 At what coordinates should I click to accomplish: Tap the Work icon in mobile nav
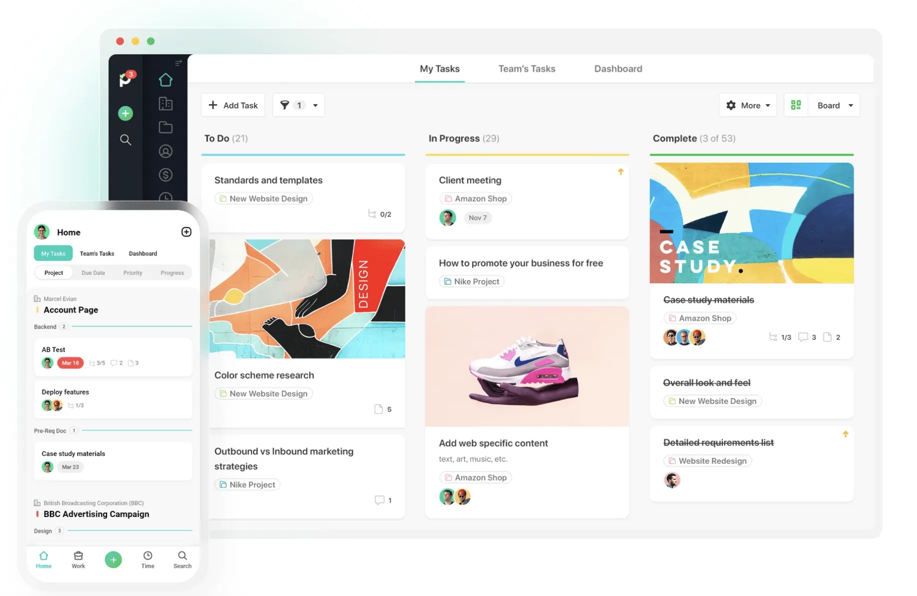[78, 560]
